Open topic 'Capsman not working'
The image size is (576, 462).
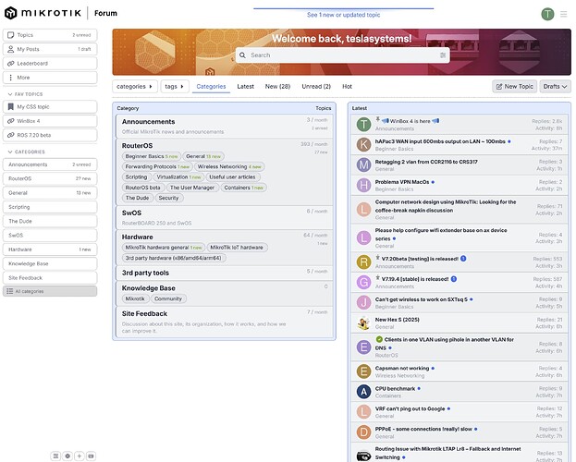coord(402,368)
